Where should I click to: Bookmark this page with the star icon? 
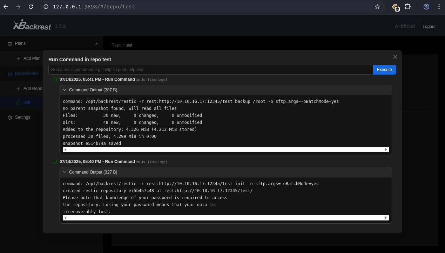coord(377,7)
